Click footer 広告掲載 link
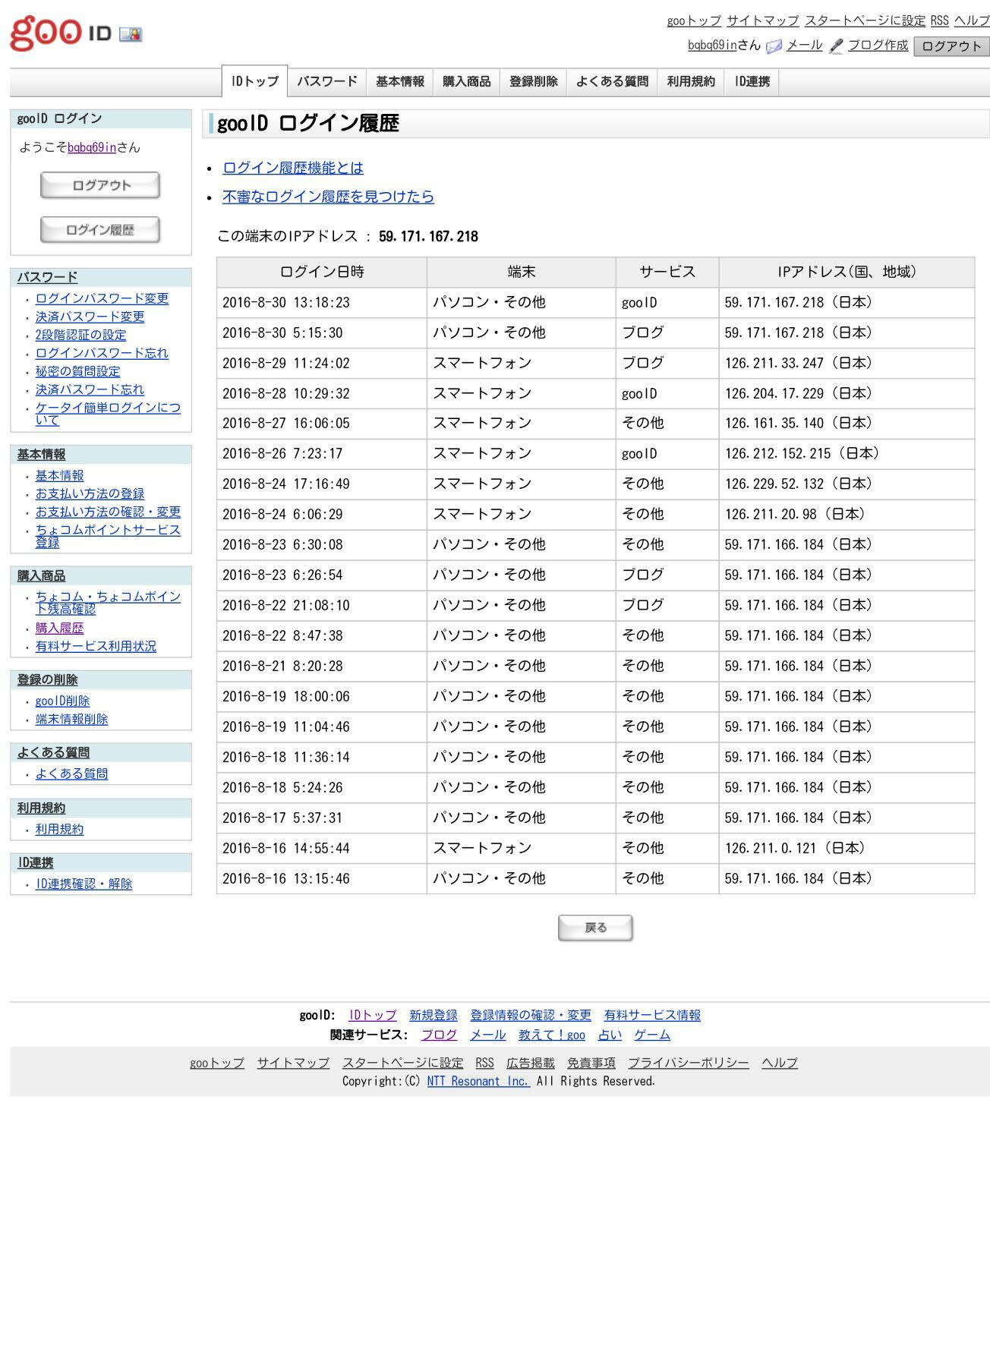The width and height of the screenshot is (990, 1352). pyautogui.click(x=531, y=1063)
